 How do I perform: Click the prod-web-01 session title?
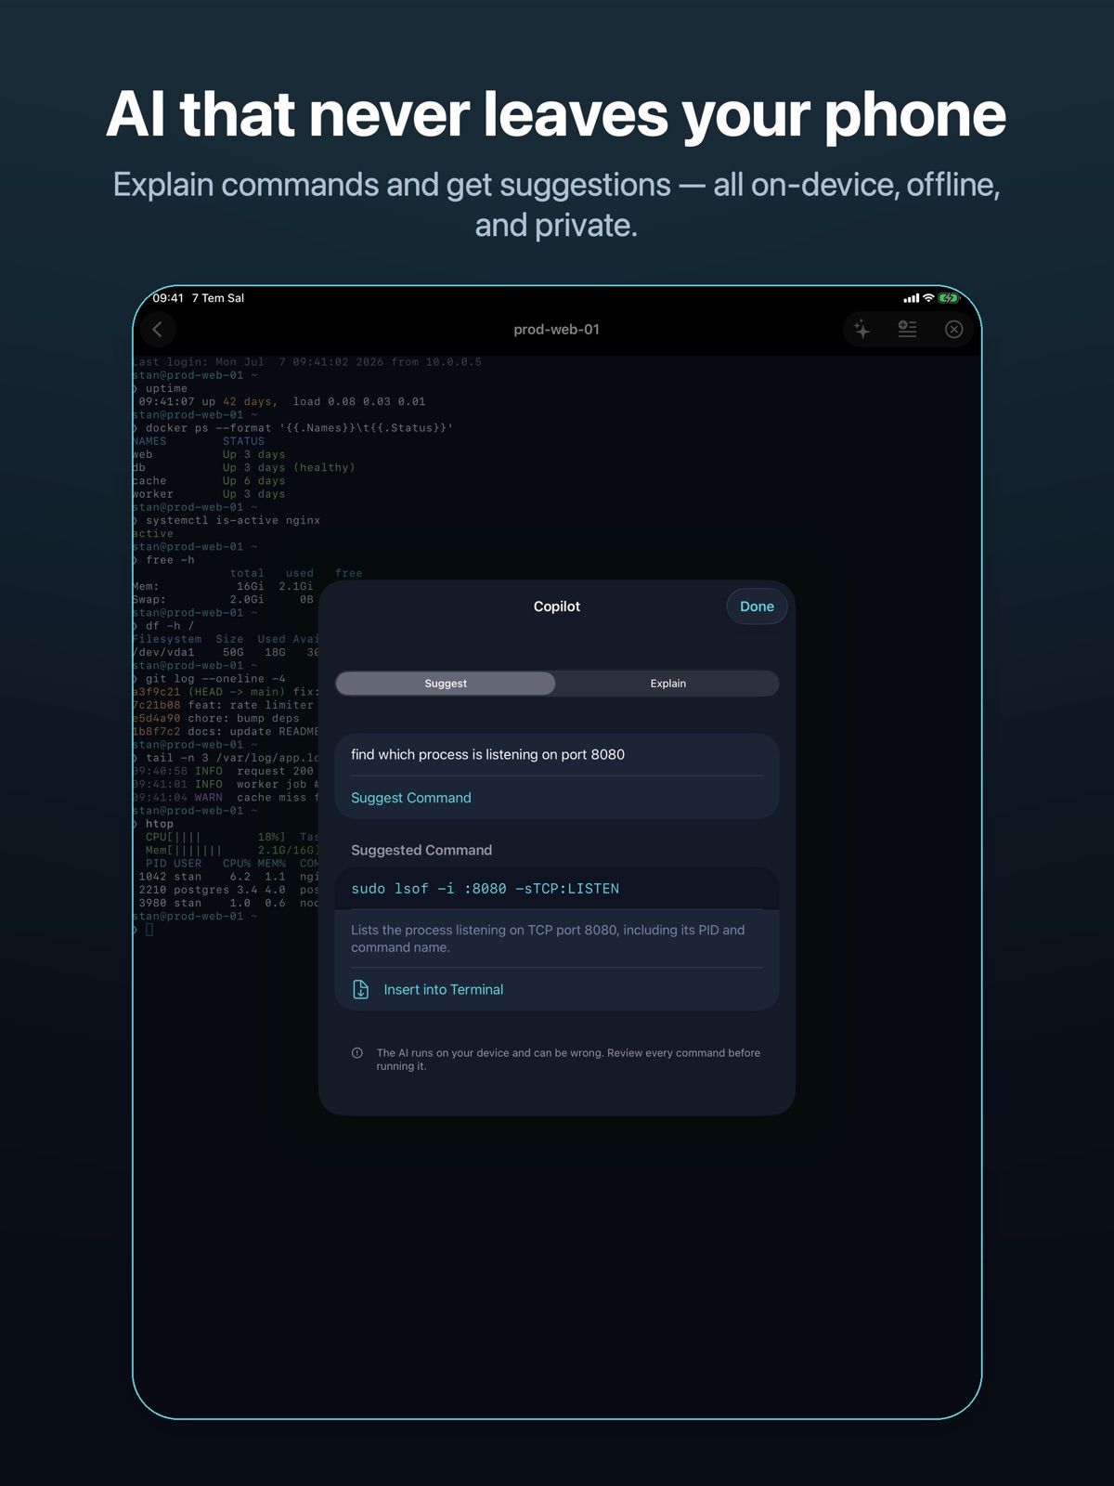557,329
